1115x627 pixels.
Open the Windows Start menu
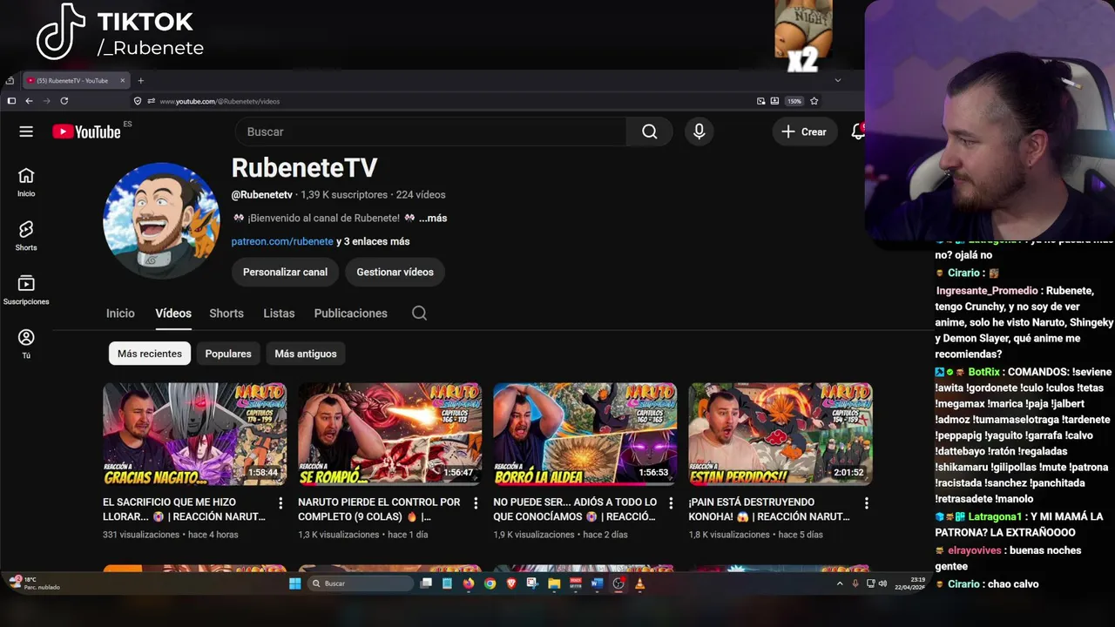tap(294, 583)
